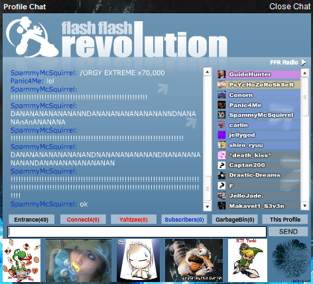Click chat log scrollbar up arrow
The height and width of the screenshot is (284, 313).
tap(208, 72)
